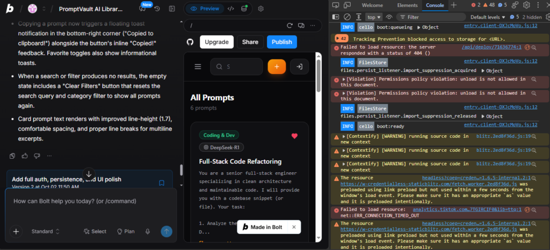This screenshot has width=550, height=250.
Task: Toggle the live expression eye icon
Action: pos(389,17)
